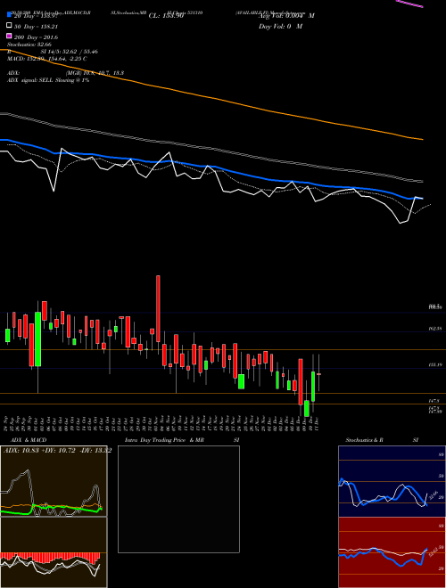Click the tallest red candlestick on the price chart
Viewport: 446px width, 588px height.
158,308
